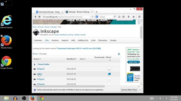Screen dimensions: 181x101
Task: Close the download inkscape Google tab
Action: [x=62, y=12]
